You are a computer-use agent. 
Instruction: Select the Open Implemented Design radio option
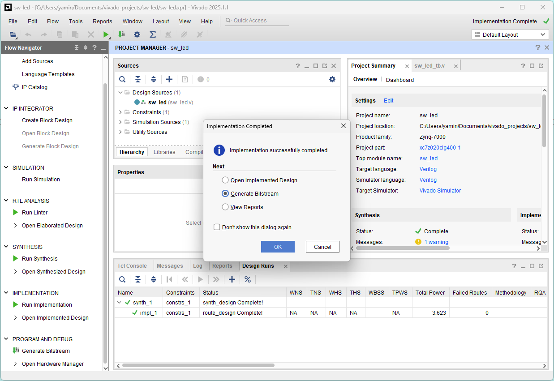tap(225, 180)
